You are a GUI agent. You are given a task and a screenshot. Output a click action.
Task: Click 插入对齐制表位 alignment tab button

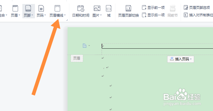pos(198,15)
